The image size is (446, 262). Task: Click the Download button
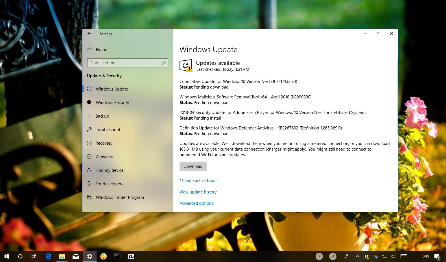193,166
